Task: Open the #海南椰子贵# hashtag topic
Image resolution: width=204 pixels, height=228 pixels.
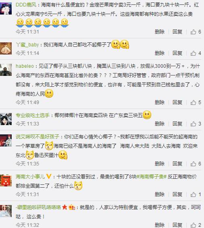Action: click(152, 177)
